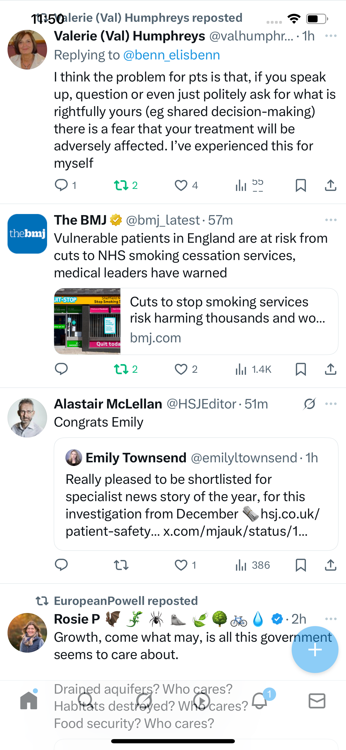Open more options on Alastair McLellan's tweet
This screenshot has width=346, height=750.
pos(331,404)
